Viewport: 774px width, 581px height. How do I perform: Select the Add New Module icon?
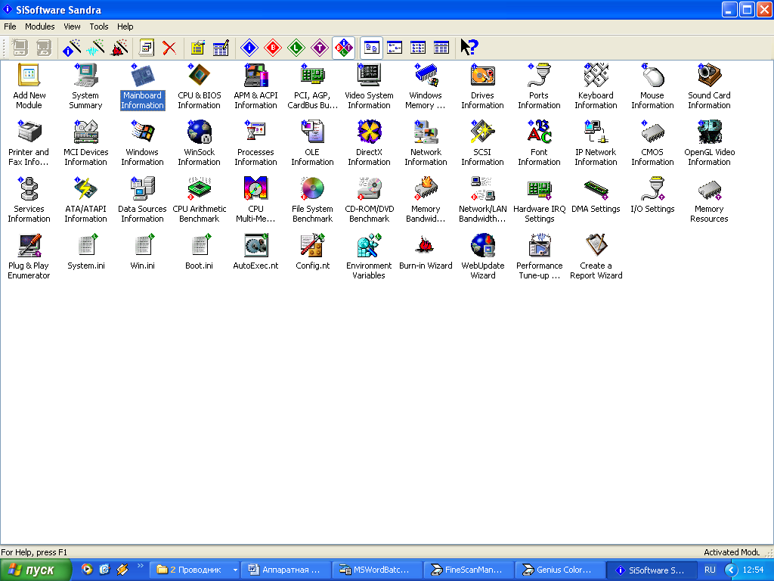[29, 86]
